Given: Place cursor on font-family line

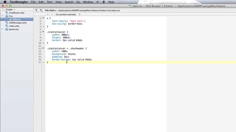Looking at the screenshot, I should [69, 21].
